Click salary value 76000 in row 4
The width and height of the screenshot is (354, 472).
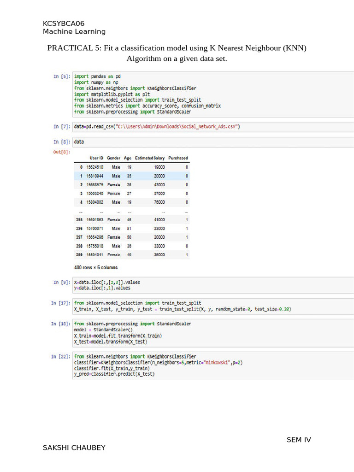click(159, 202)
